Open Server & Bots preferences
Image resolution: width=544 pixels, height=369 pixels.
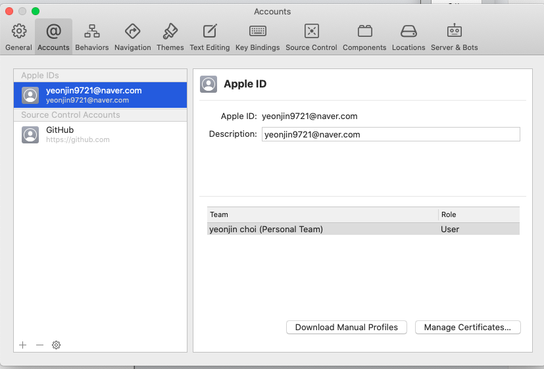coord(454,37)
